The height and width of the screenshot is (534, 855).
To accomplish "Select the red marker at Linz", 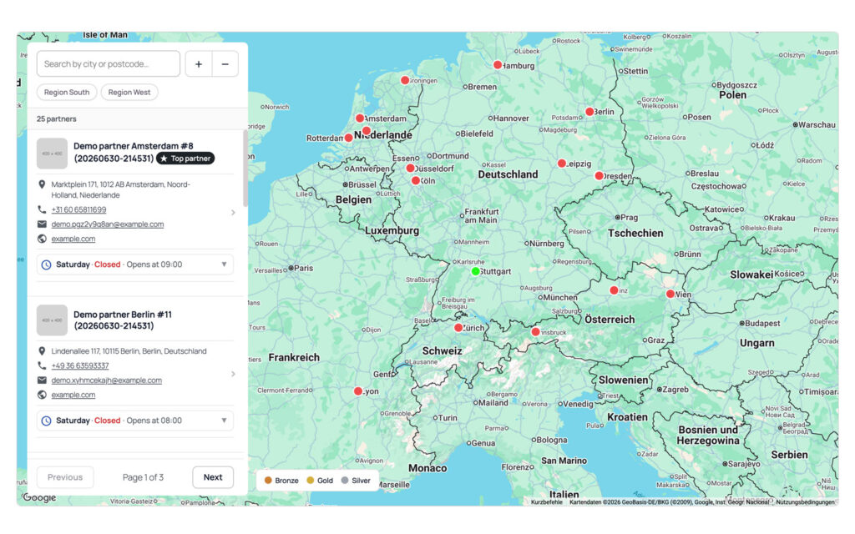I will (614, 290).
